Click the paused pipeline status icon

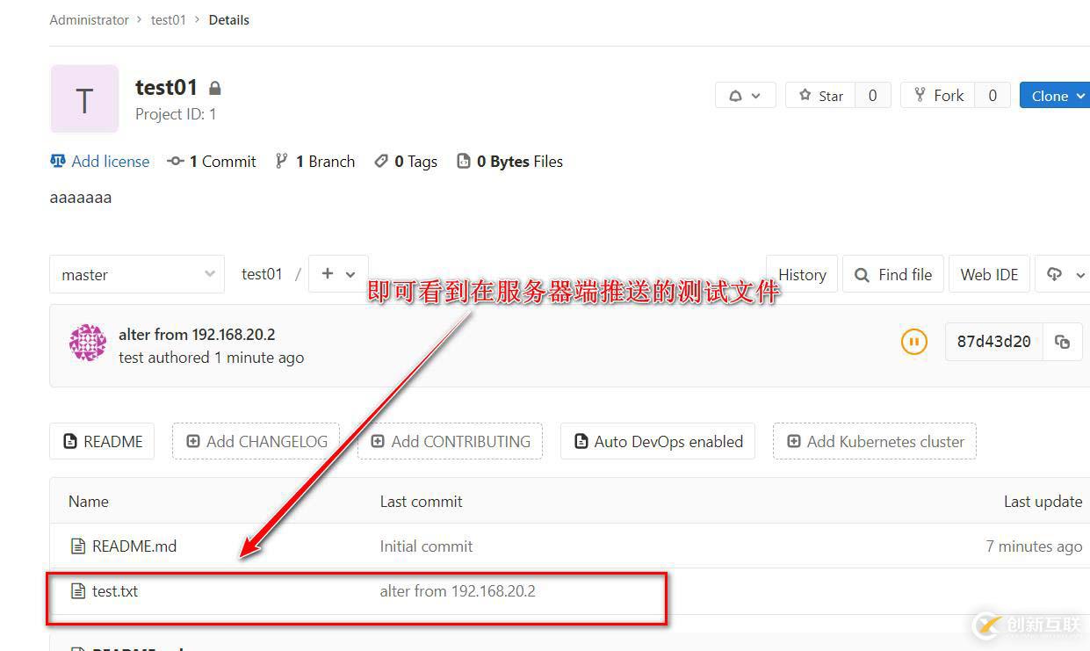click(913, 342)
